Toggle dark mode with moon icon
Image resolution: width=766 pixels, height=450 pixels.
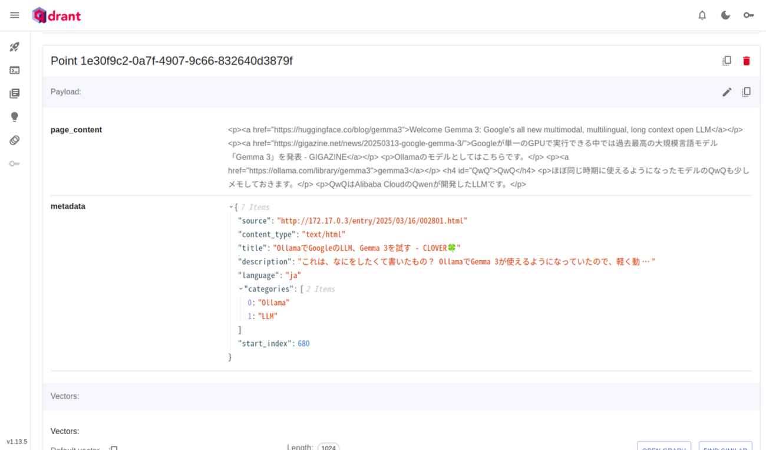(725, 15)
